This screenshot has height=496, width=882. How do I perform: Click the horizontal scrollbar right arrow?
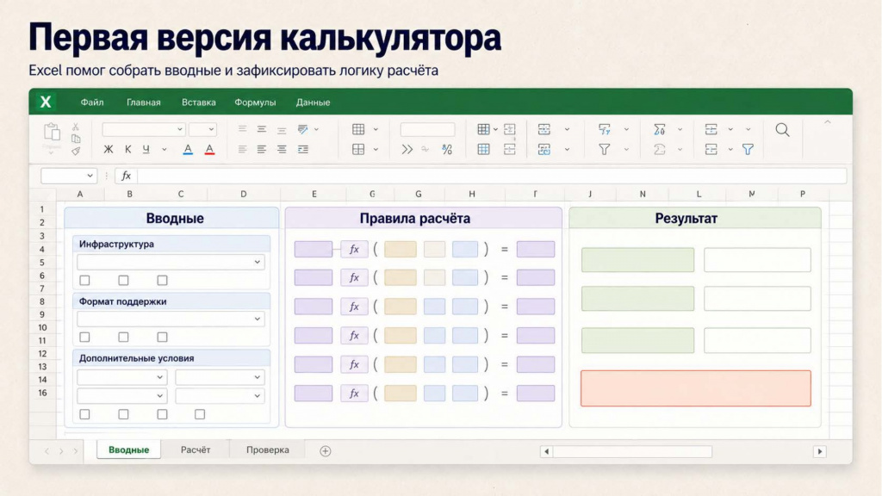coord(820,451)
